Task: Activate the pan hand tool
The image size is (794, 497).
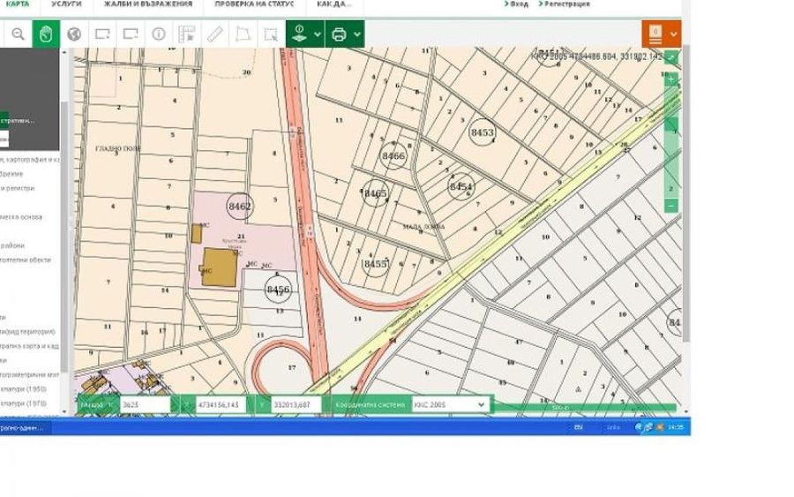Action: (46, 34)
